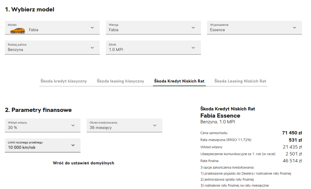311x189 pixels.
Task: Click the Rata miesięczna (RRSO 11,72%) label
Action: 226,140
